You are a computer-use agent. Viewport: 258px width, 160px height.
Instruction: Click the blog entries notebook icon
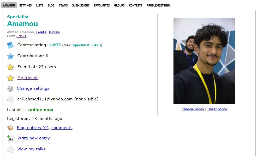(x=10, y=128)
